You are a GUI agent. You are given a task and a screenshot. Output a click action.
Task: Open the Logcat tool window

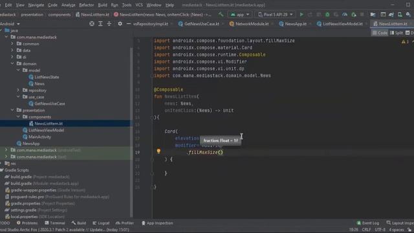[x=101, y=223]
